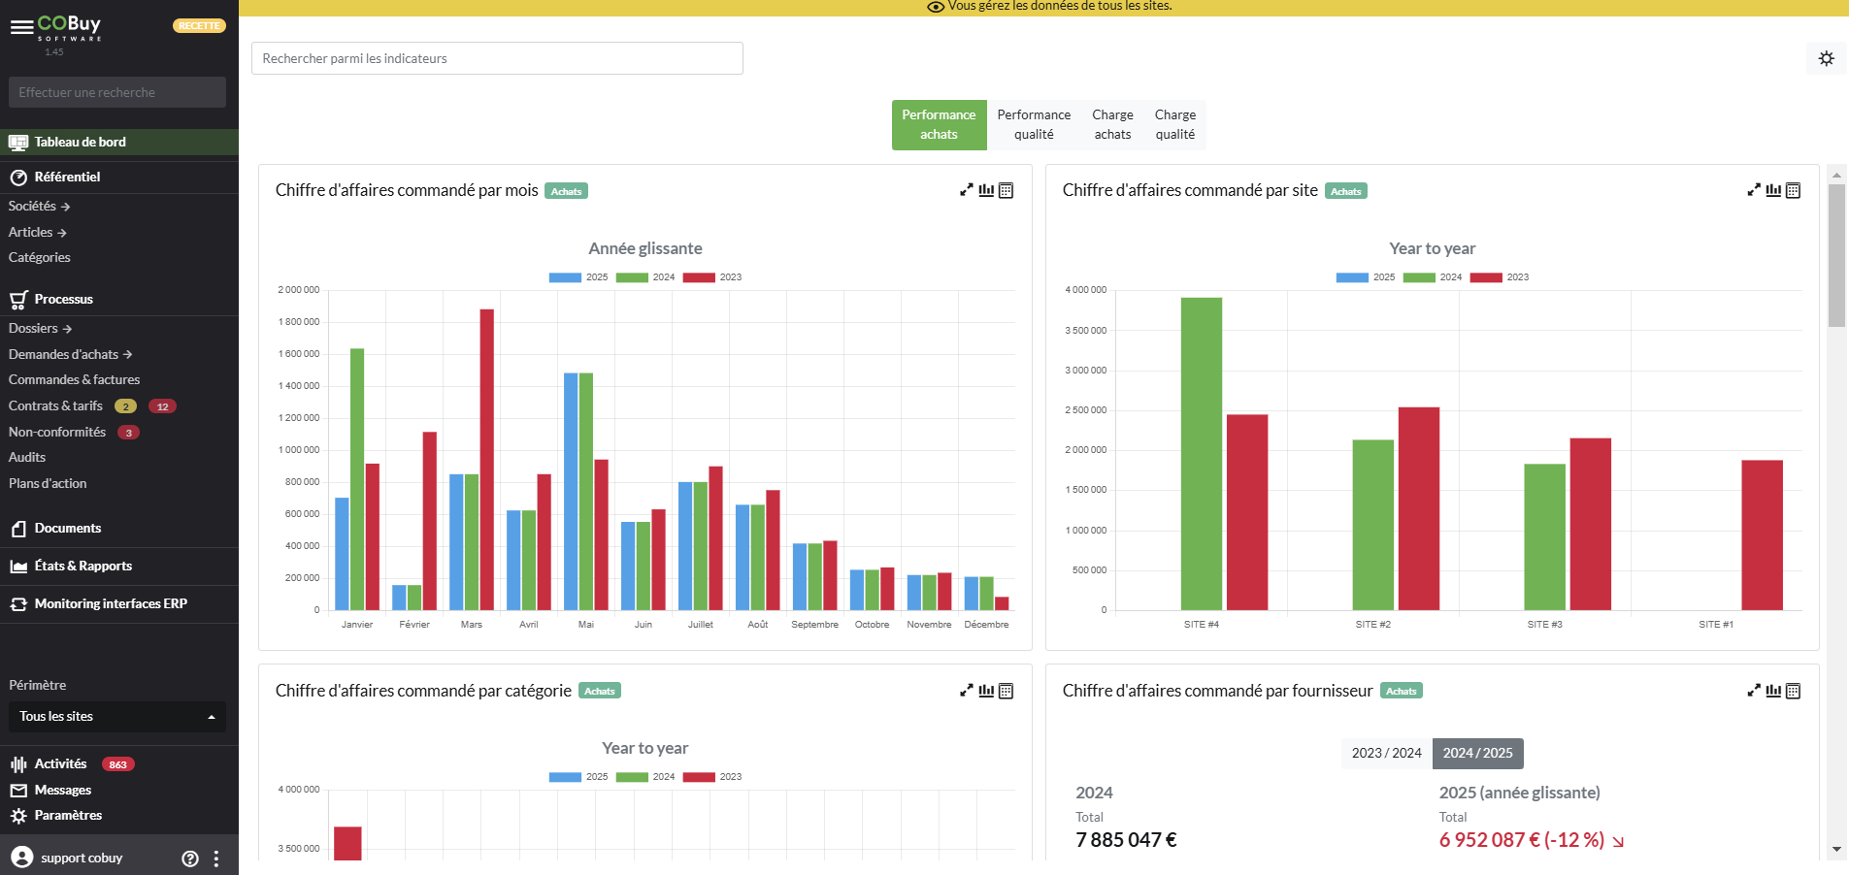Open Commandes & factures
This screenshot has height=875, width=1849.
click(x=75, y=380)
